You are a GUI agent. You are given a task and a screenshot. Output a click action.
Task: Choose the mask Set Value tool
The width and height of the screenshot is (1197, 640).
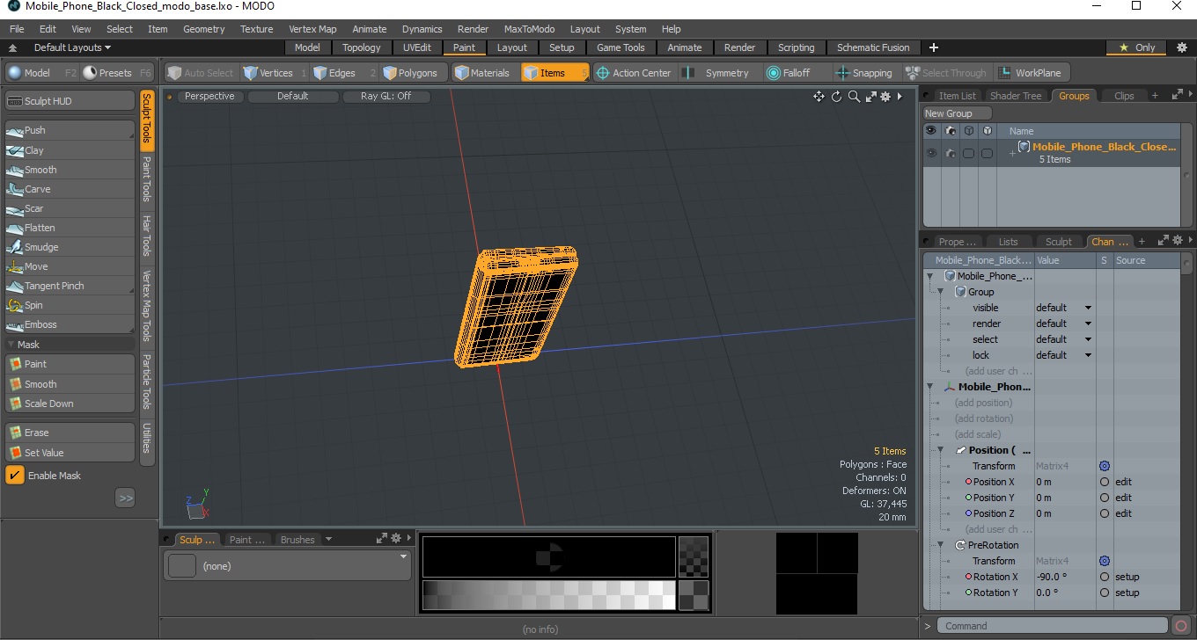point(70,453)
